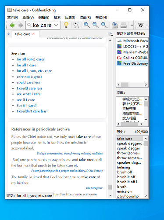Go forward with the gray right arrow
This screenshot has height=220, width=164.
[x=21, y=25]
